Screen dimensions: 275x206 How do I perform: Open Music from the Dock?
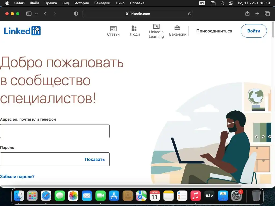pos(196,196)
